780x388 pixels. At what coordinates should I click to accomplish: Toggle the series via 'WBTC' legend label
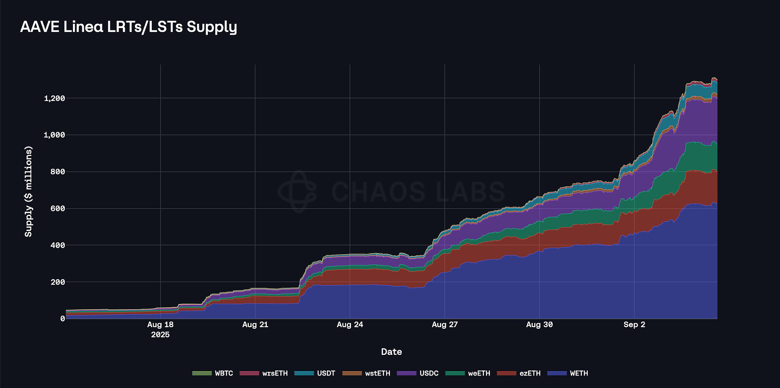224,373
